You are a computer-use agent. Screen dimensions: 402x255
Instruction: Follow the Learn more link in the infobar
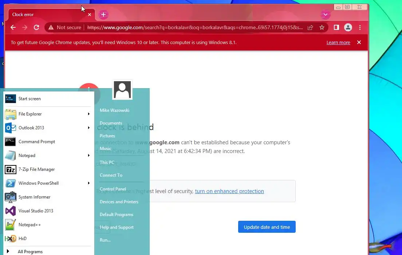338,43
